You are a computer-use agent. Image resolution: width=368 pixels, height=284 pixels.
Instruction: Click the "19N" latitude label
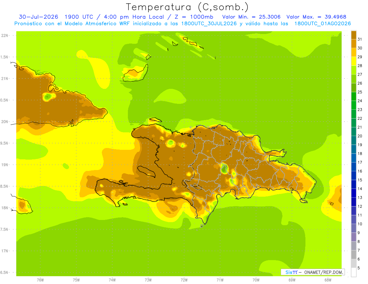coord(5,165)
